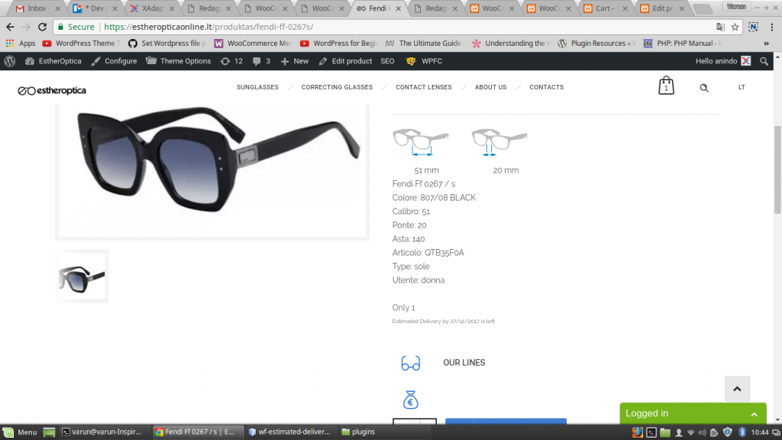Screen dimensions: 782x440
Task: Switch to the XAdap browser tab
Action: [151, 8]
